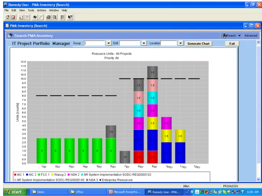Open the object list clipboard icon
This screenshot has width=262, height=196.
pyautogui.click(x=13, y=17)
